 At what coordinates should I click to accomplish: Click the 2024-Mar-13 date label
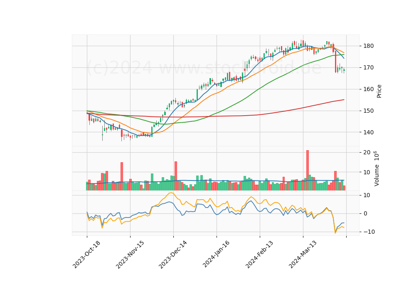303,254
